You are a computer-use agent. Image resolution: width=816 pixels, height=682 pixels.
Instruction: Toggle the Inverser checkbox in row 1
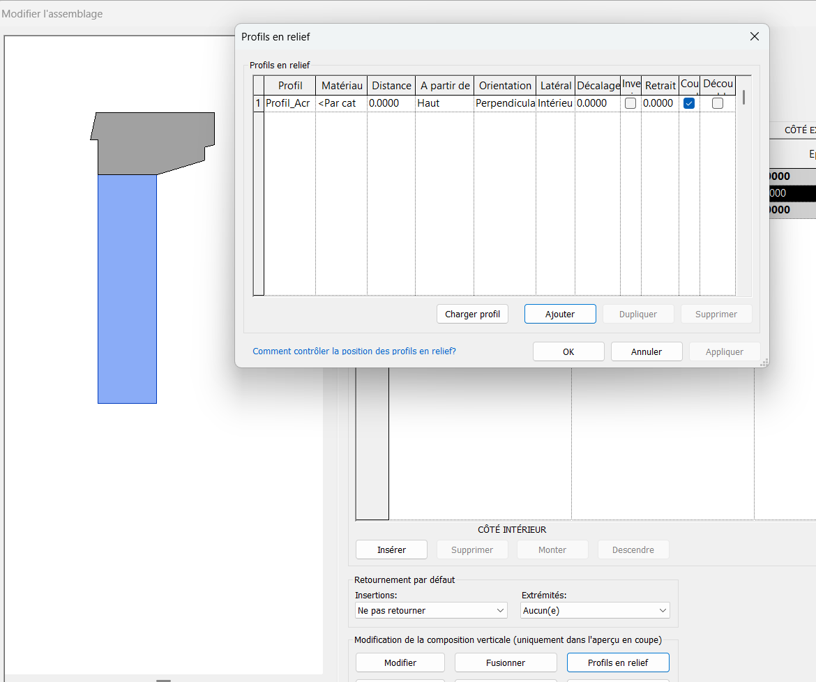point(630,103)
